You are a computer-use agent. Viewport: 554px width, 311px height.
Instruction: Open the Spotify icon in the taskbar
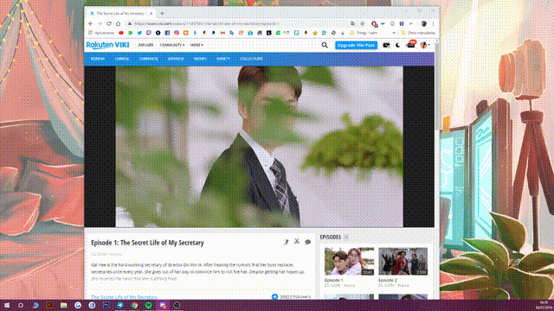pyautogui.click(x=148, y=305)
